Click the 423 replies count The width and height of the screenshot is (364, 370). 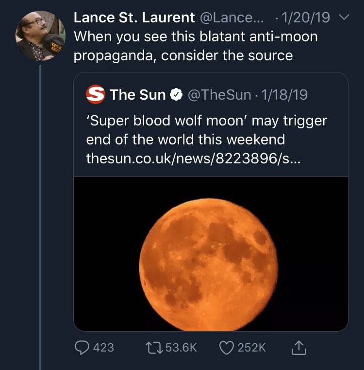point(102,348)
